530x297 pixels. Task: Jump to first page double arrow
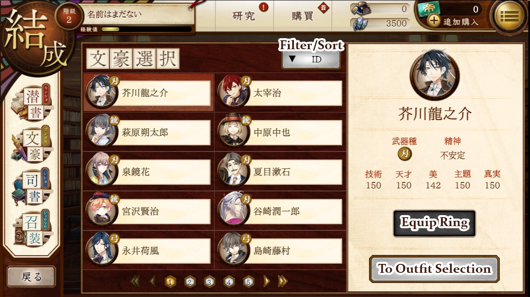[135, 281]
